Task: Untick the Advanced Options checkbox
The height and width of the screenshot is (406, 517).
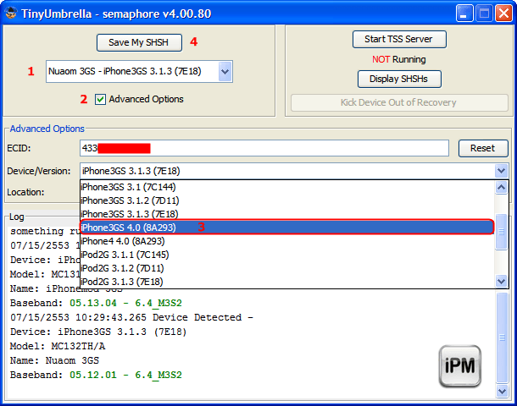Action: click(x=100, y=99)
